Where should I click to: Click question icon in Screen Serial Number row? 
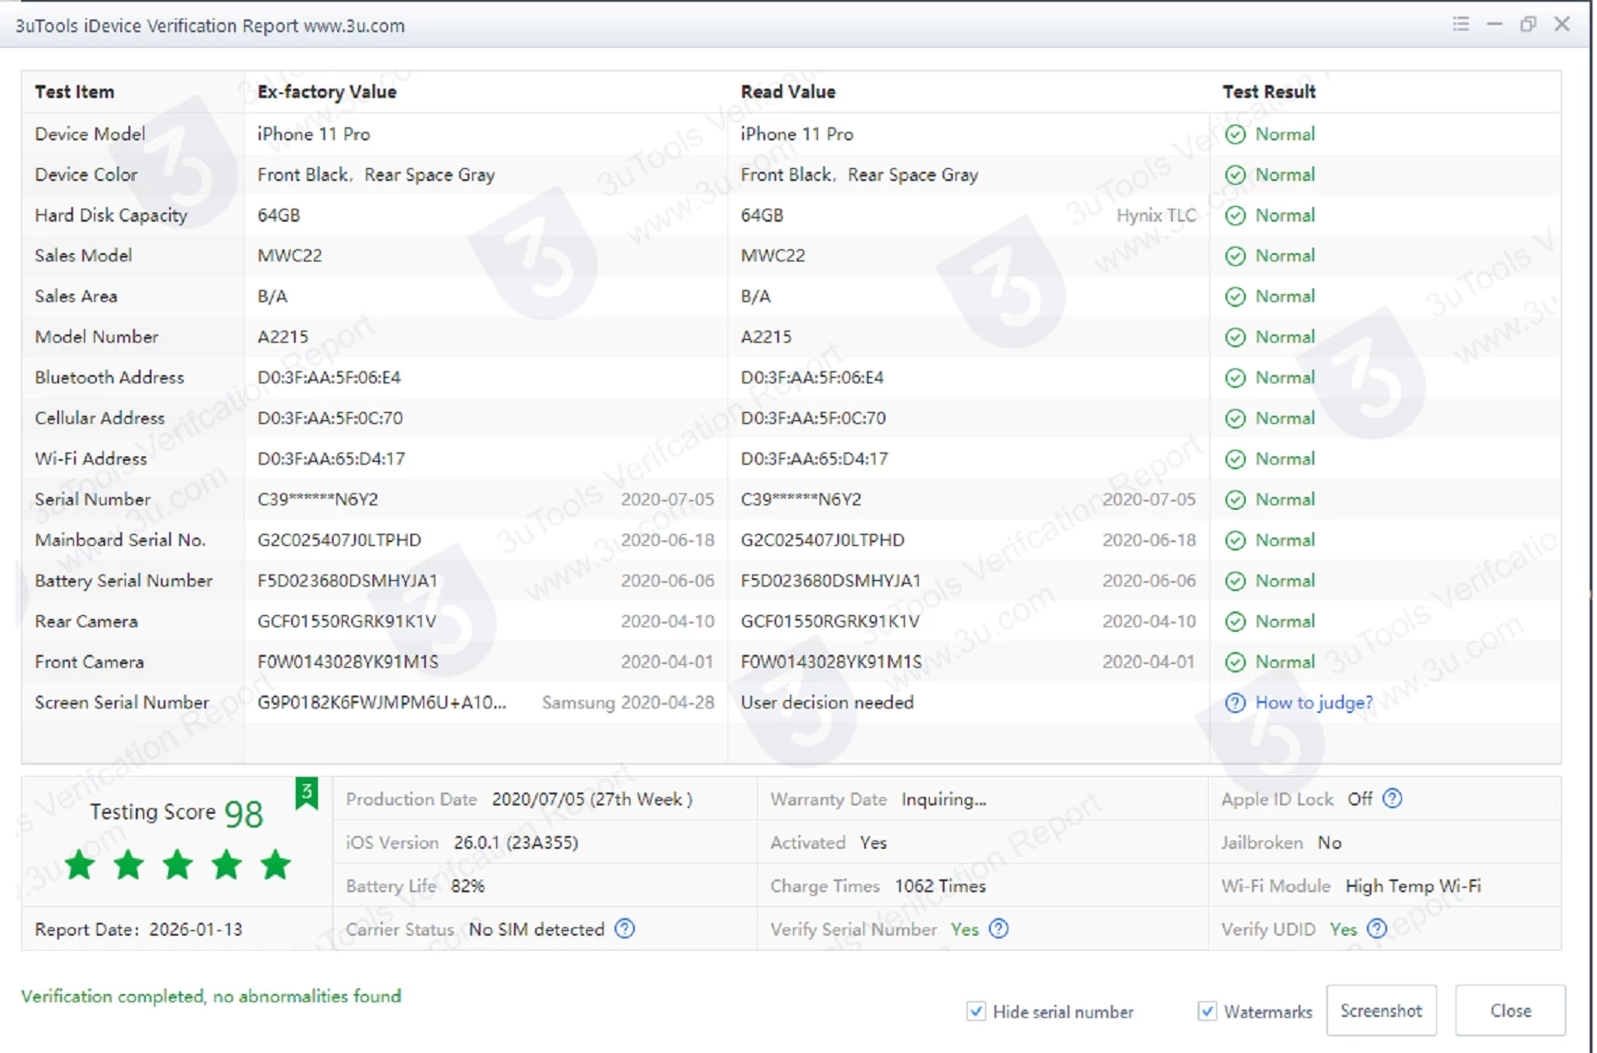click(1235, 703)
